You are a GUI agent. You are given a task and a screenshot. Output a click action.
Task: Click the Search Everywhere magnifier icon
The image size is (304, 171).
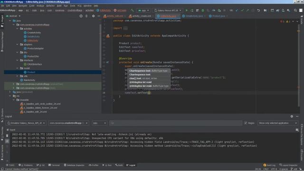(x=295, y=10)
